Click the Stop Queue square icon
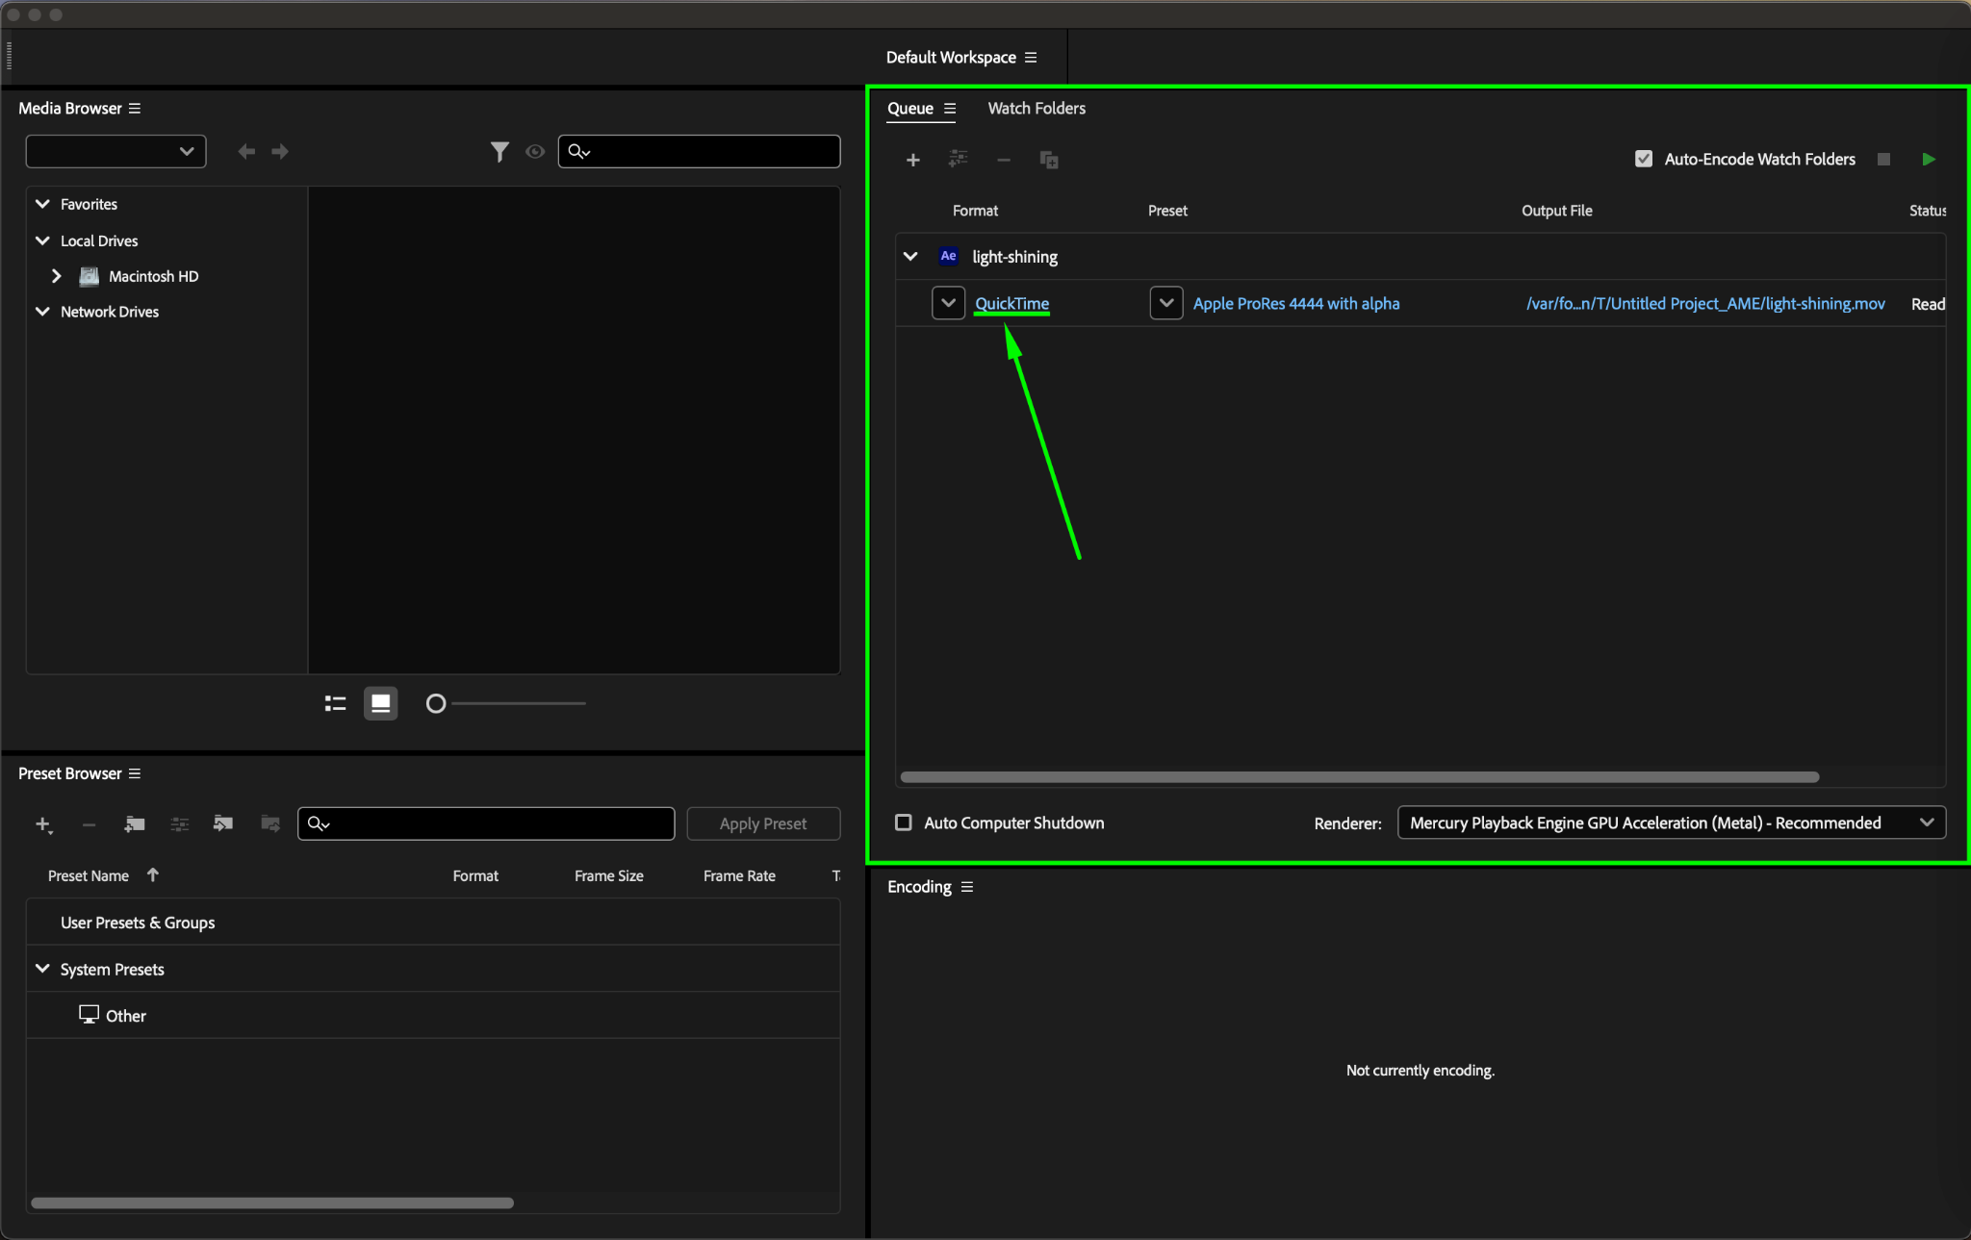1971x1240 pixels. (1883, 160)
